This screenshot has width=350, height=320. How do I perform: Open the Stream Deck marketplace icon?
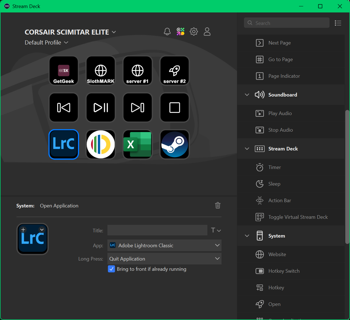[x=181, y=32]
